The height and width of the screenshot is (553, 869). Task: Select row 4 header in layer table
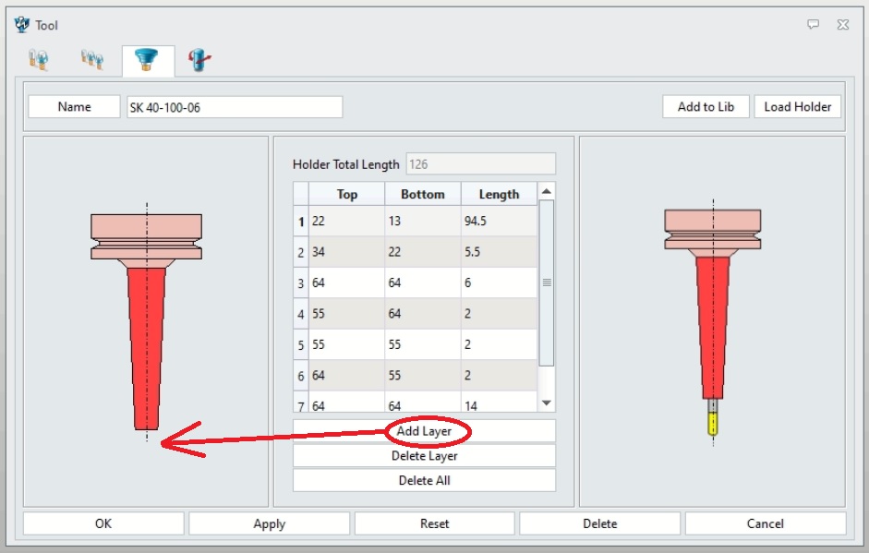click(x=301, y=314)
